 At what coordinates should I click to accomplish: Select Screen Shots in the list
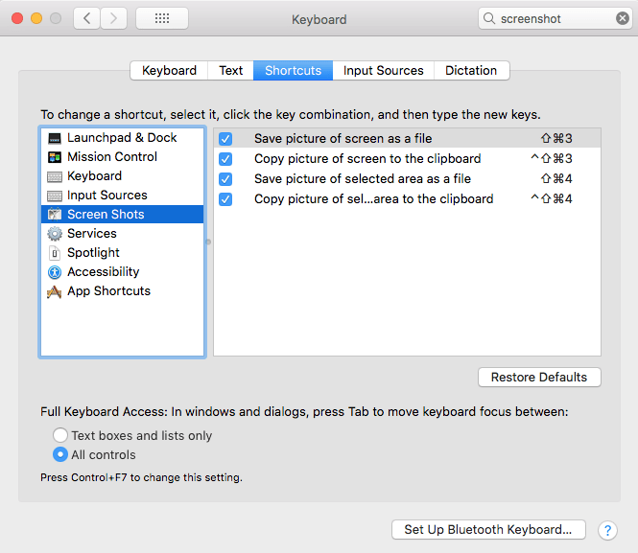122,214
